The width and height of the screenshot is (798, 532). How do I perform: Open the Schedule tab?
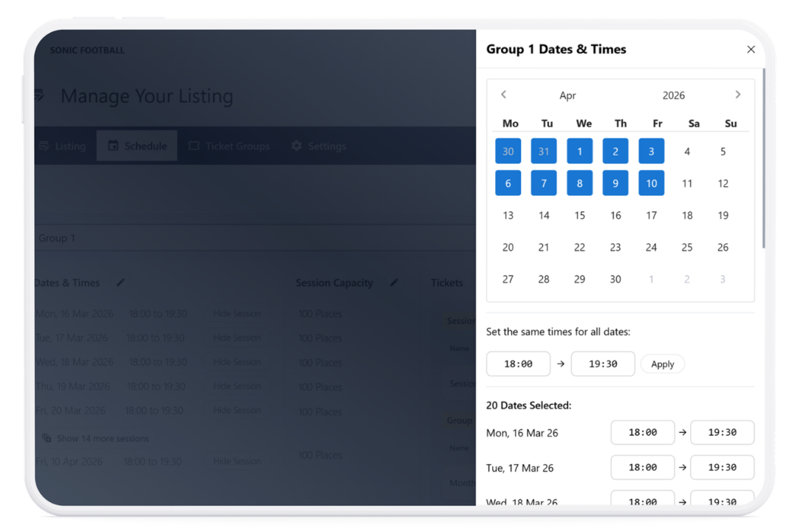(x=137, y=146)
